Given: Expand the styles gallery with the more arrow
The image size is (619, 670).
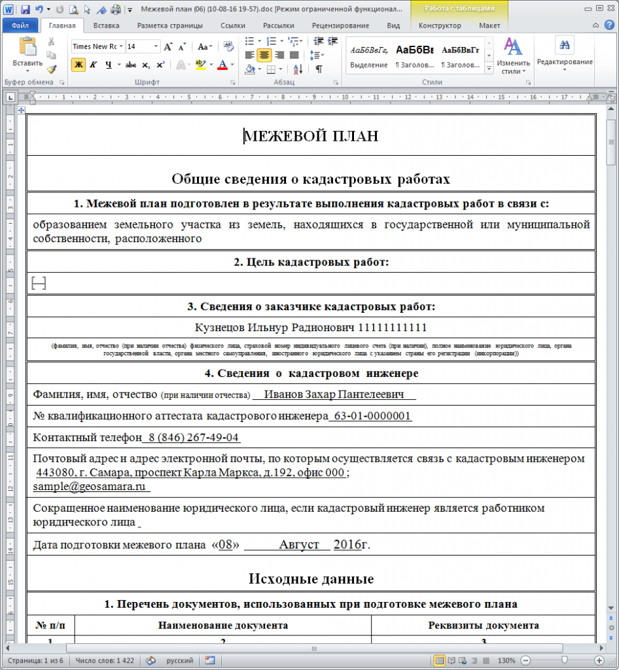Looking at the screenshot, I should tap(489, 68).
